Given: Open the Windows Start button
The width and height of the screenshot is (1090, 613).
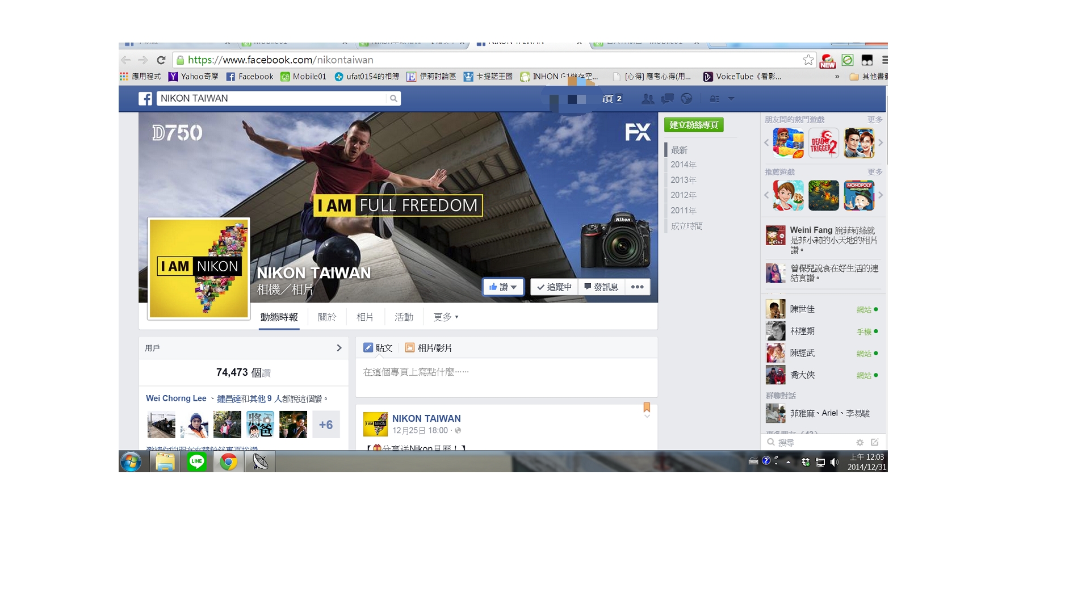Looking at the screenshot, I should [x=131, y=462].
